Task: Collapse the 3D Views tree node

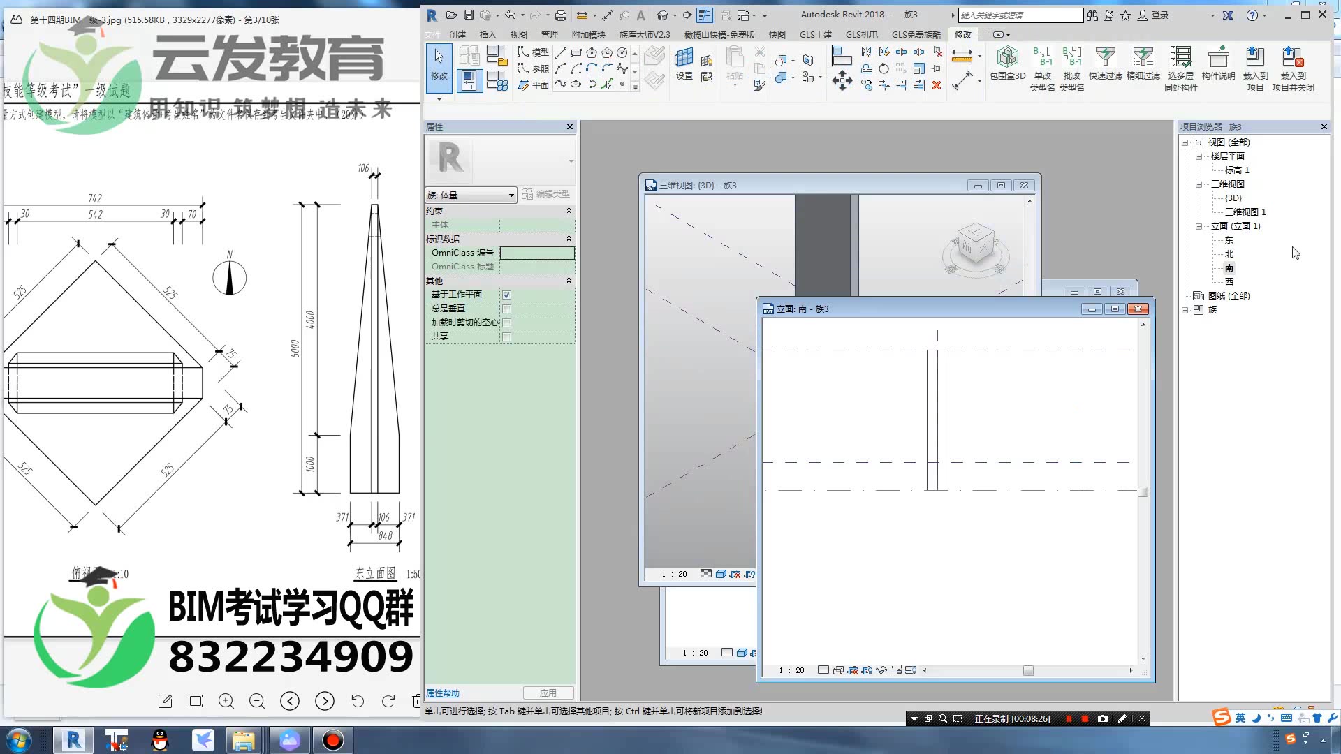Action: [x=1199, y=184]
